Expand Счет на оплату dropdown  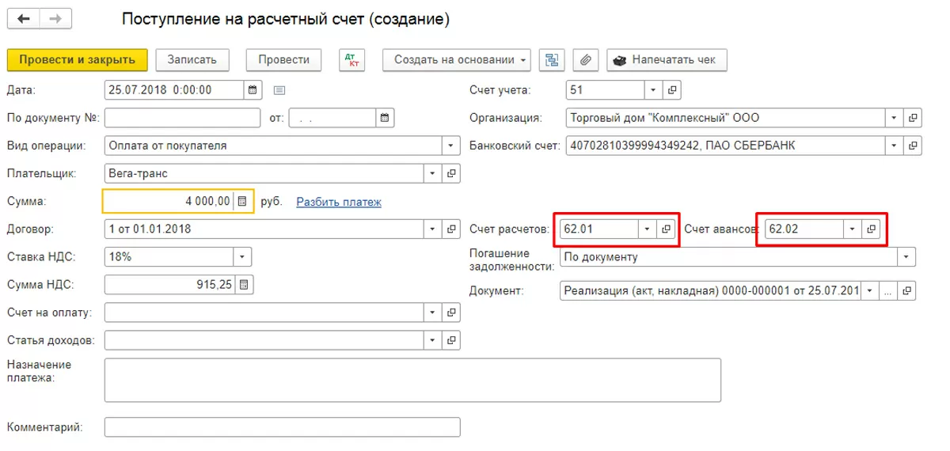pos(433,313)
